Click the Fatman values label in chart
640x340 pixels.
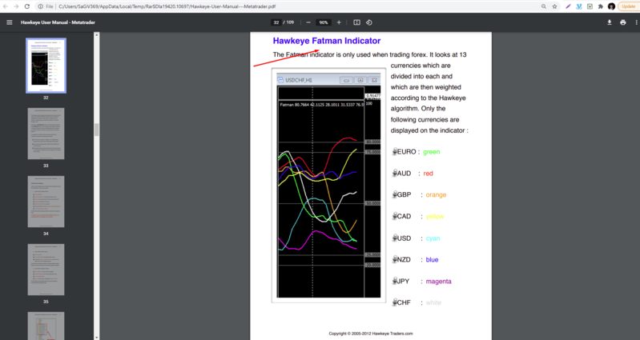pyautogui.click(x=322, y=105)
